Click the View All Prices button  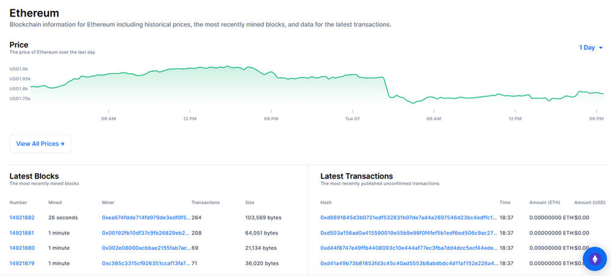coord(40,144)
